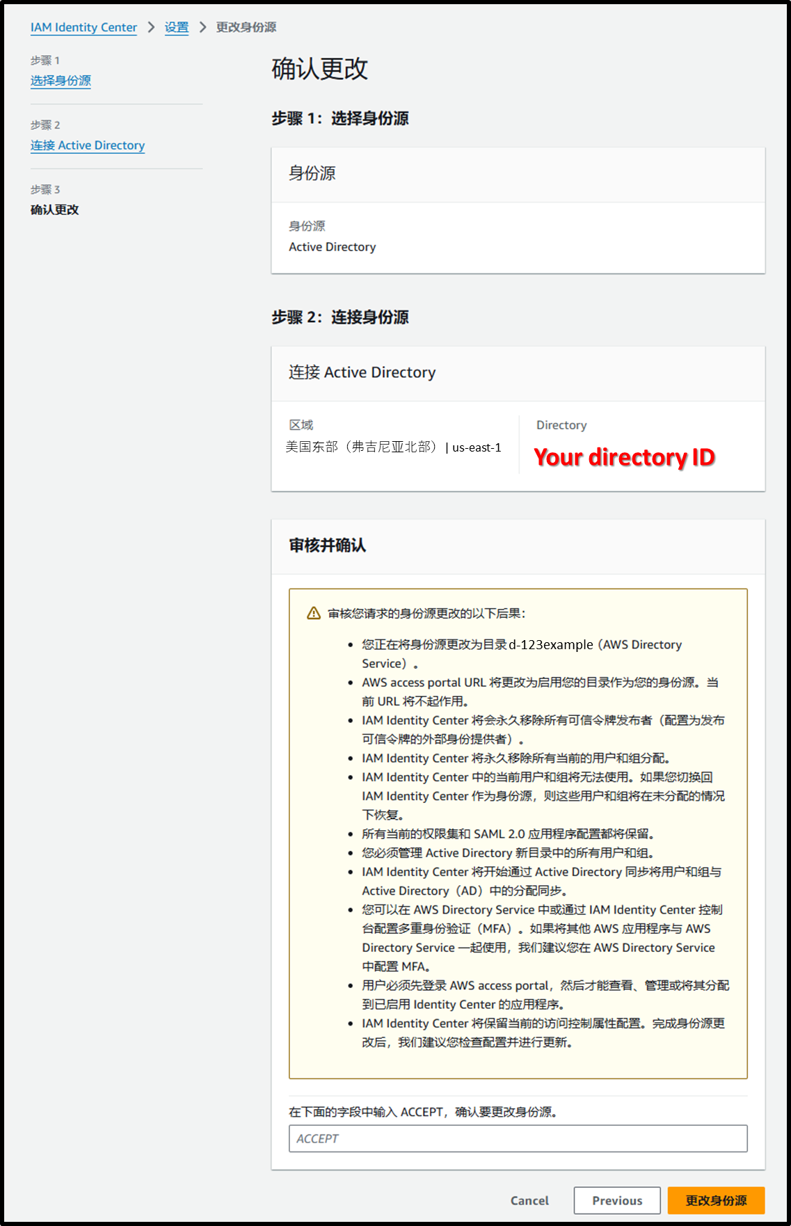
Task: Click region value us-east-1
Action: (477, 447)
